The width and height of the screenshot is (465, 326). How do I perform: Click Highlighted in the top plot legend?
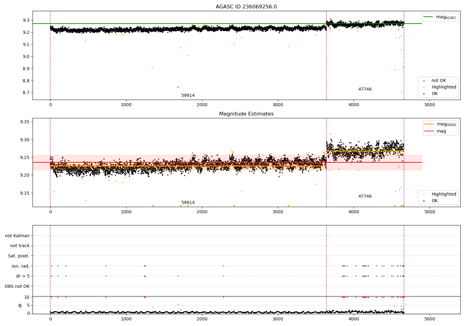tap(444, 87)
